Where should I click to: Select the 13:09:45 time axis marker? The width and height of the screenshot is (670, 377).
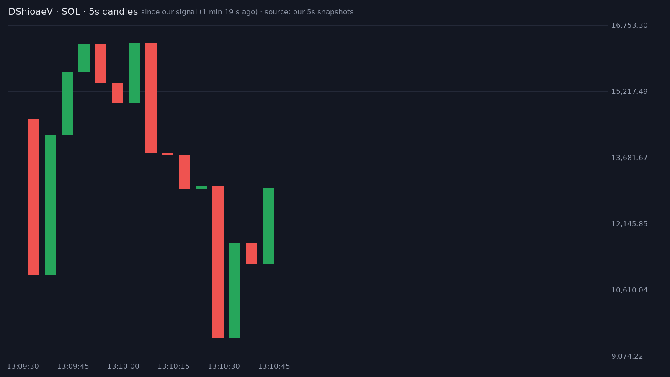click(73, 367)
